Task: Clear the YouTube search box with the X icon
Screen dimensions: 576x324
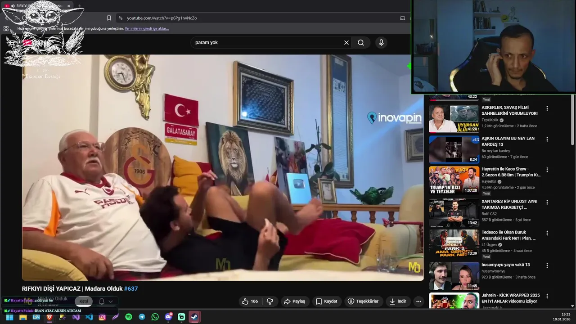Action: (346, 42)
